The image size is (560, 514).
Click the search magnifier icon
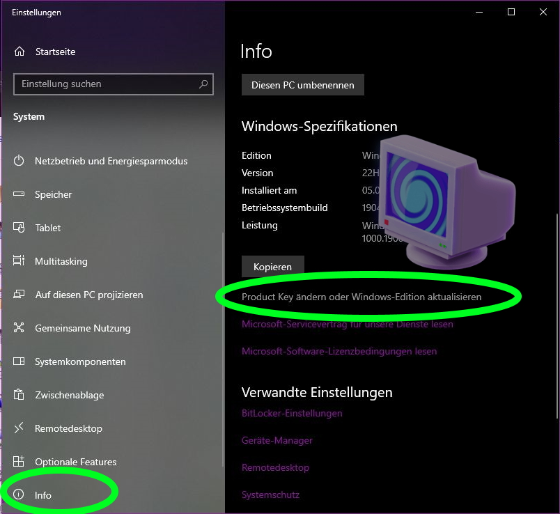[x=203, y=84]
